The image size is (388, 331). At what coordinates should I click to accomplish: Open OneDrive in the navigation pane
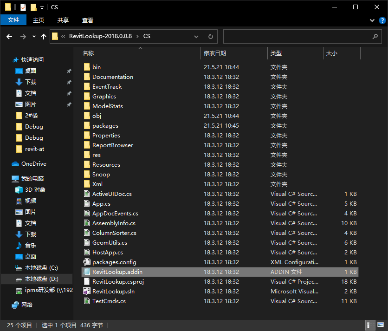[34, 164]
